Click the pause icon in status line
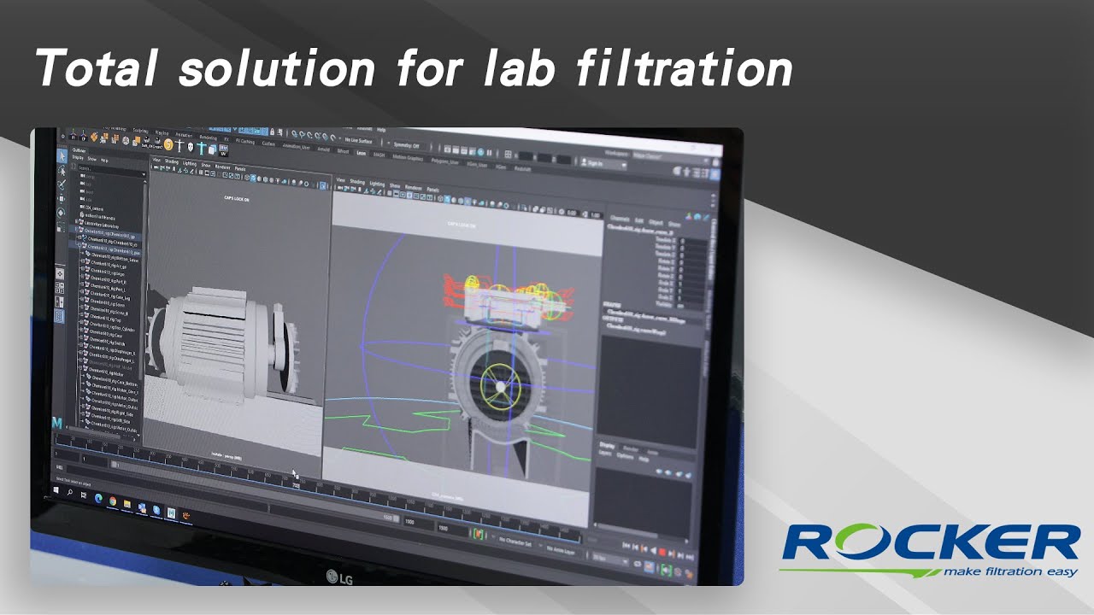 [489, 153]
